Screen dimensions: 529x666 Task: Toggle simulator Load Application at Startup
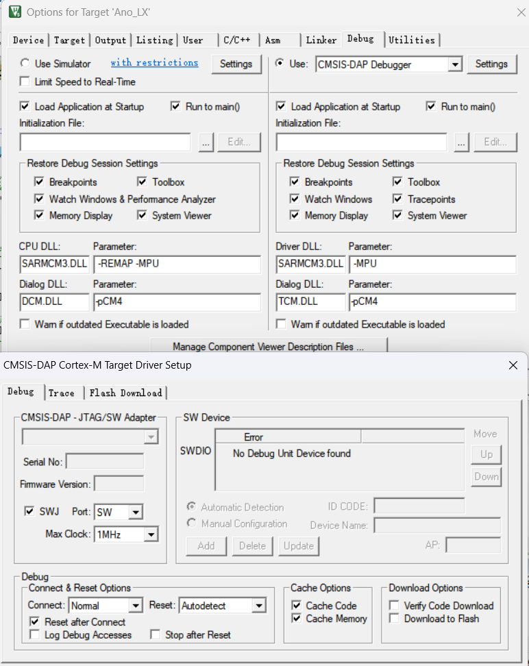pyautogui.click(x=25, y=106)
